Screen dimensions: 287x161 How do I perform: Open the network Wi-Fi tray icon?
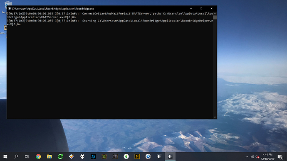[252, 156]
